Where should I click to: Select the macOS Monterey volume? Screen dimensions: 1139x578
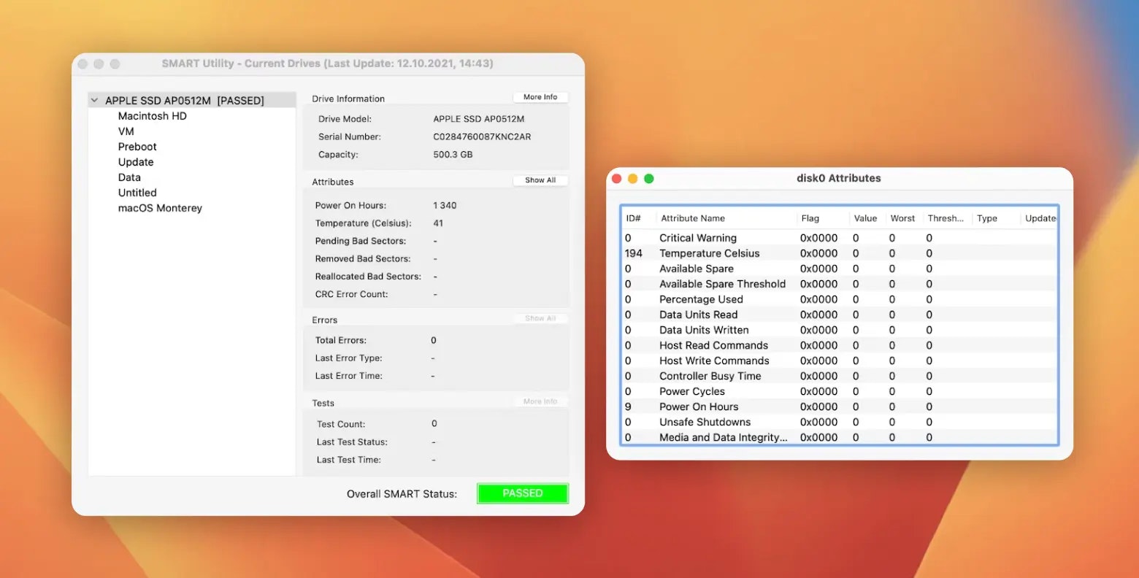click(160, 208)
